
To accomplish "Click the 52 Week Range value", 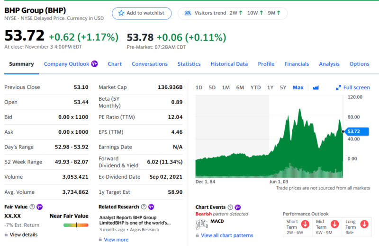I will coord(72,162).
